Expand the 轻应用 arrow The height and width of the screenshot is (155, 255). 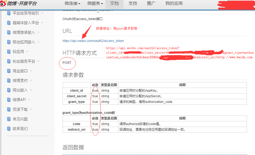[27, 52]
